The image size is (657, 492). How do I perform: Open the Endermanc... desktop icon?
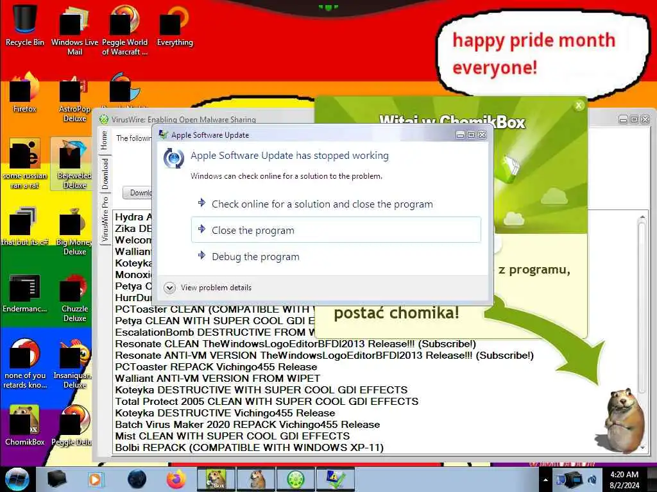coord(25,293)
